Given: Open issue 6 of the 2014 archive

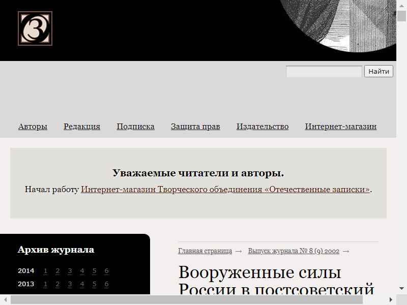Looking at the screenshot, I should 106,271.
